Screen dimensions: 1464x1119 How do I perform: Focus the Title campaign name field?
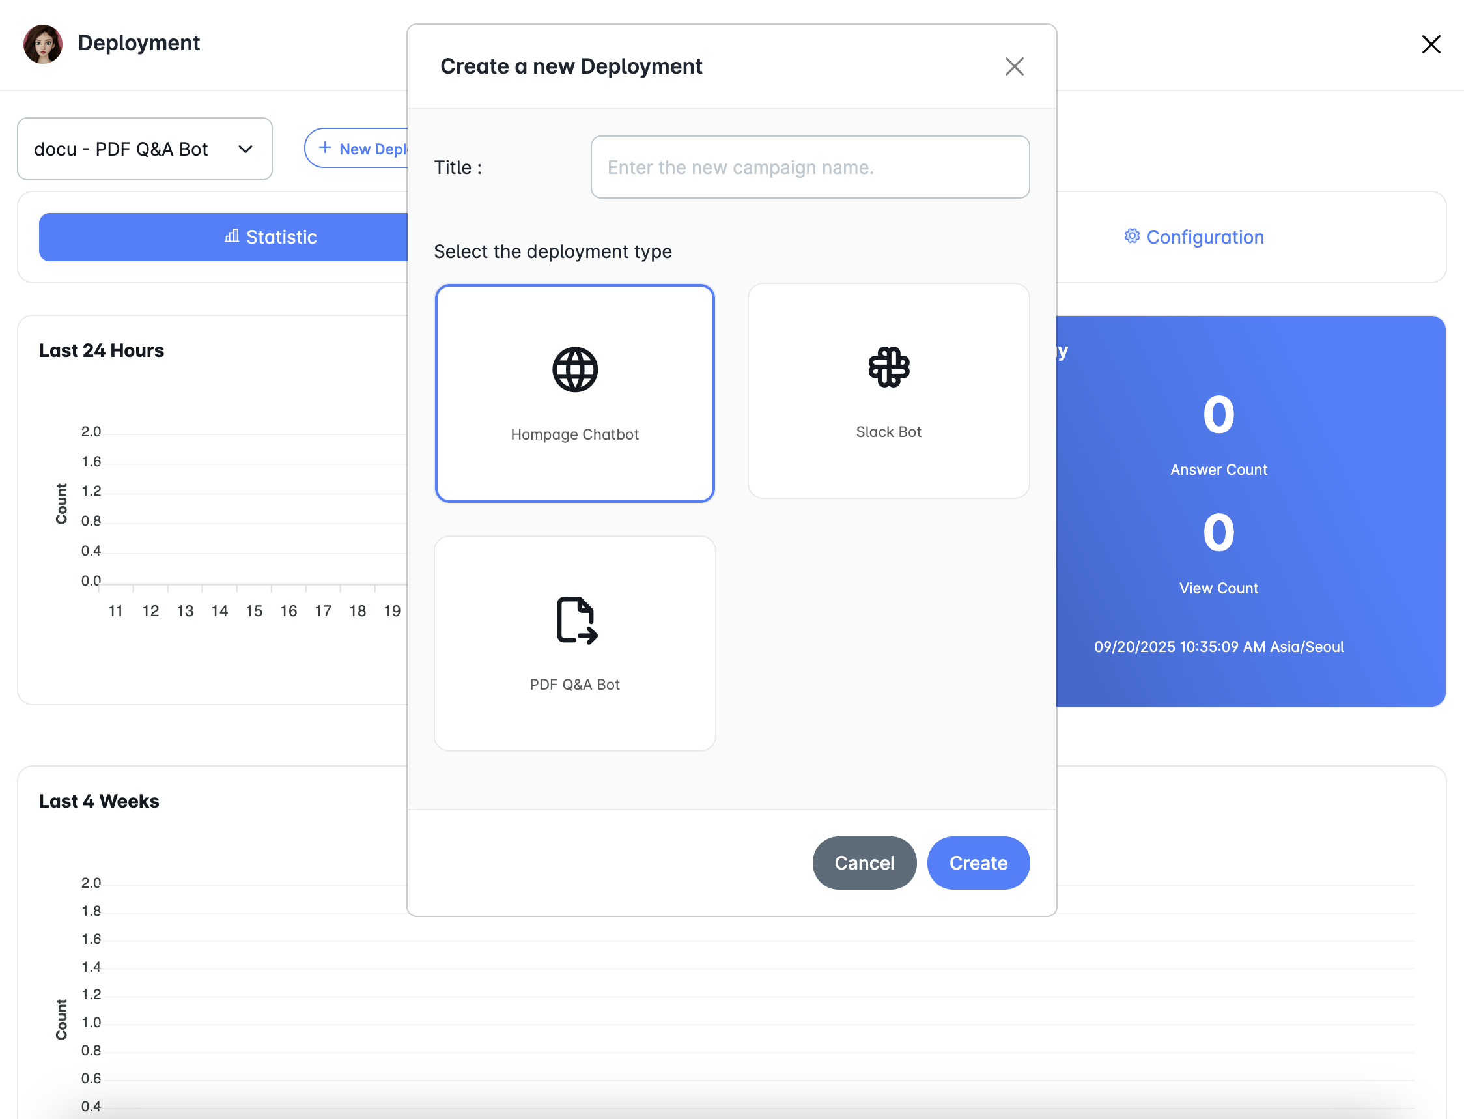809,167
